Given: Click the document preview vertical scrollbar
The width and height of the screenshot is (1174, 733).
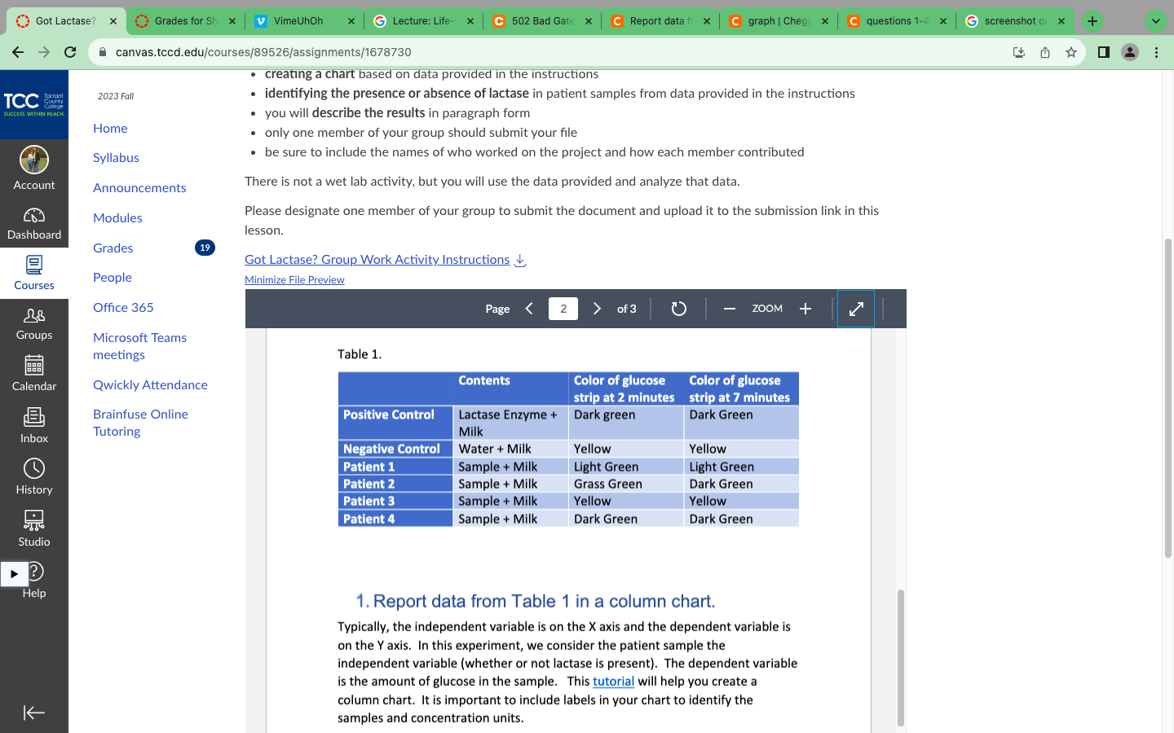Looking at the screenshot, I should 901,656.
